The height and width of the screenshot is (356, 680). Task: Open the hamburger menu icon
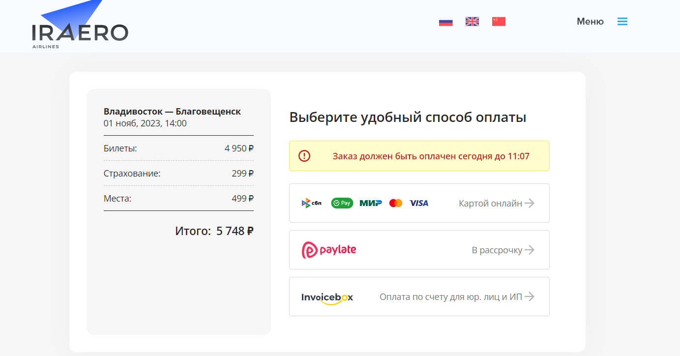coord(622,21)
